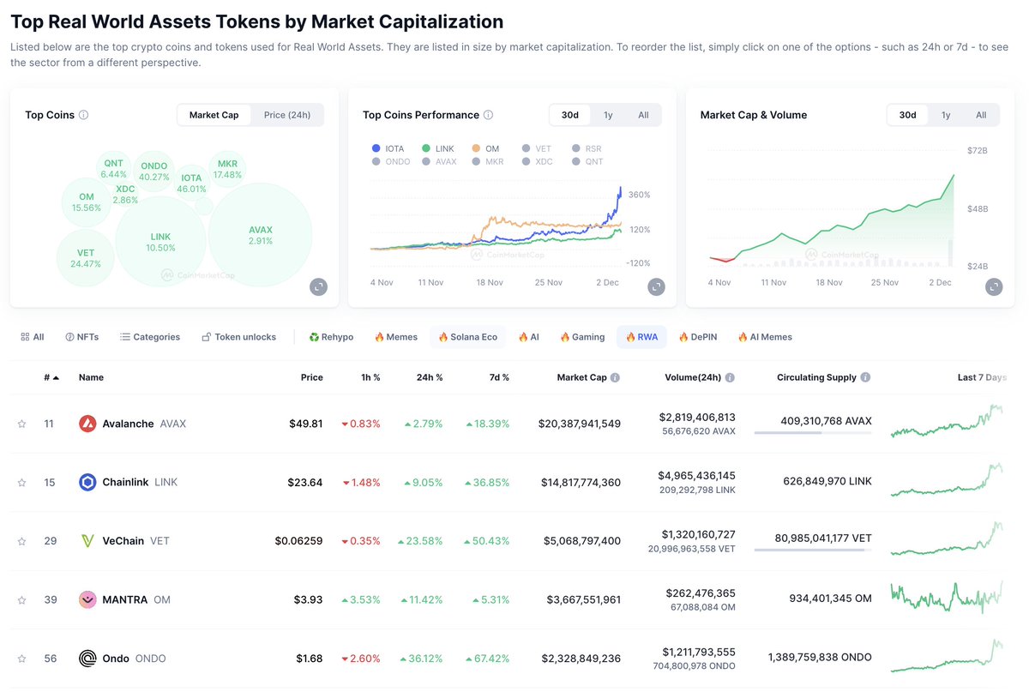Click Avalanche circulating supply progress bar
1029x692 pixels.
click(x=813, y=432)
